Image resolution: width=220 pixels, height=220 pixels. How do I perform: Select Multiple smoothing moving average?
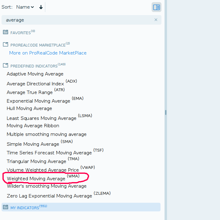tap(47, 134)
